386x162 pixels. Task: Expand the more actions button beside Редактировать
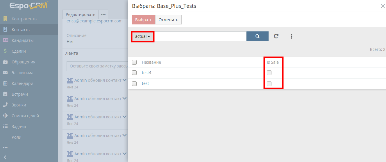tap(103, 15)
